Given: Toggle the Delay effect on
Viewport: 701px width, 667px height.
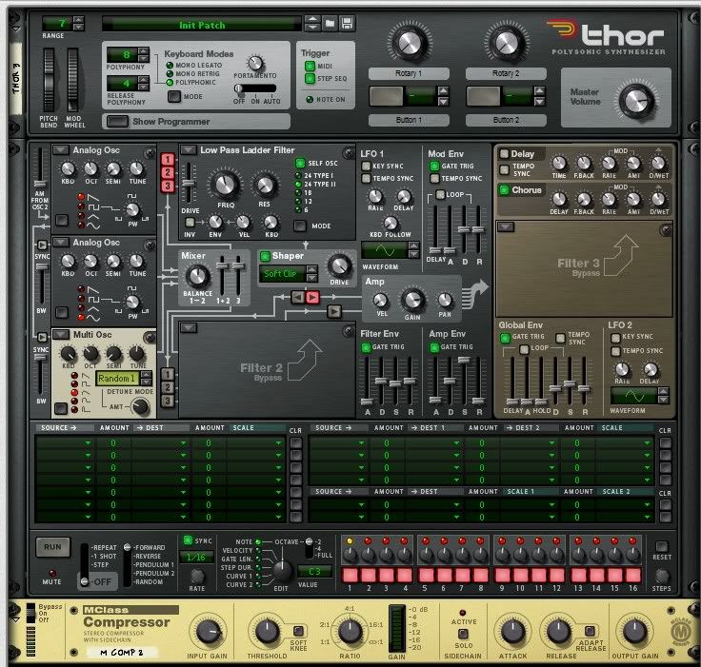Looking at the screenshot, I should [x=504, y=154].
